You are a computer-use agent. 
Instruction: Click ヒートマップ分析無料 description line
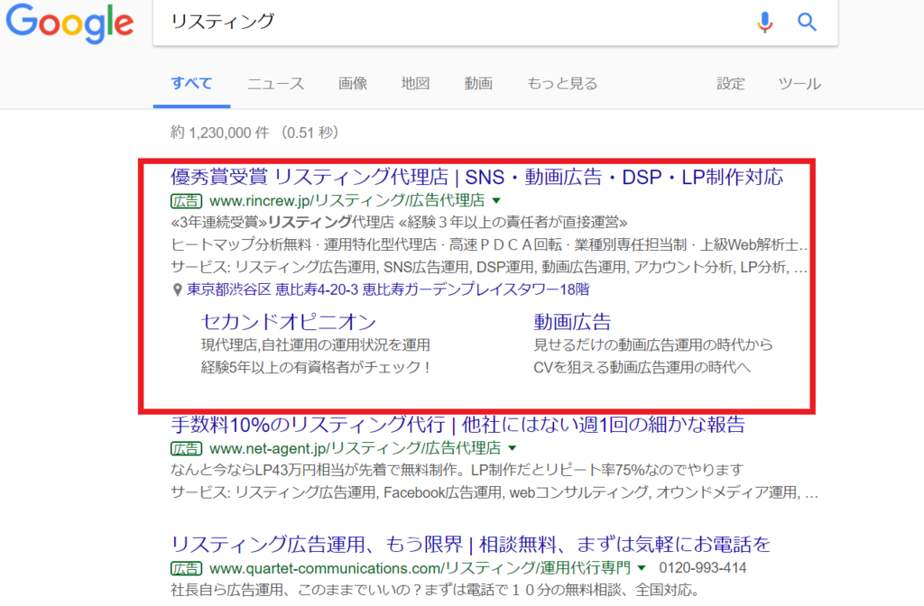click(489, 244)
